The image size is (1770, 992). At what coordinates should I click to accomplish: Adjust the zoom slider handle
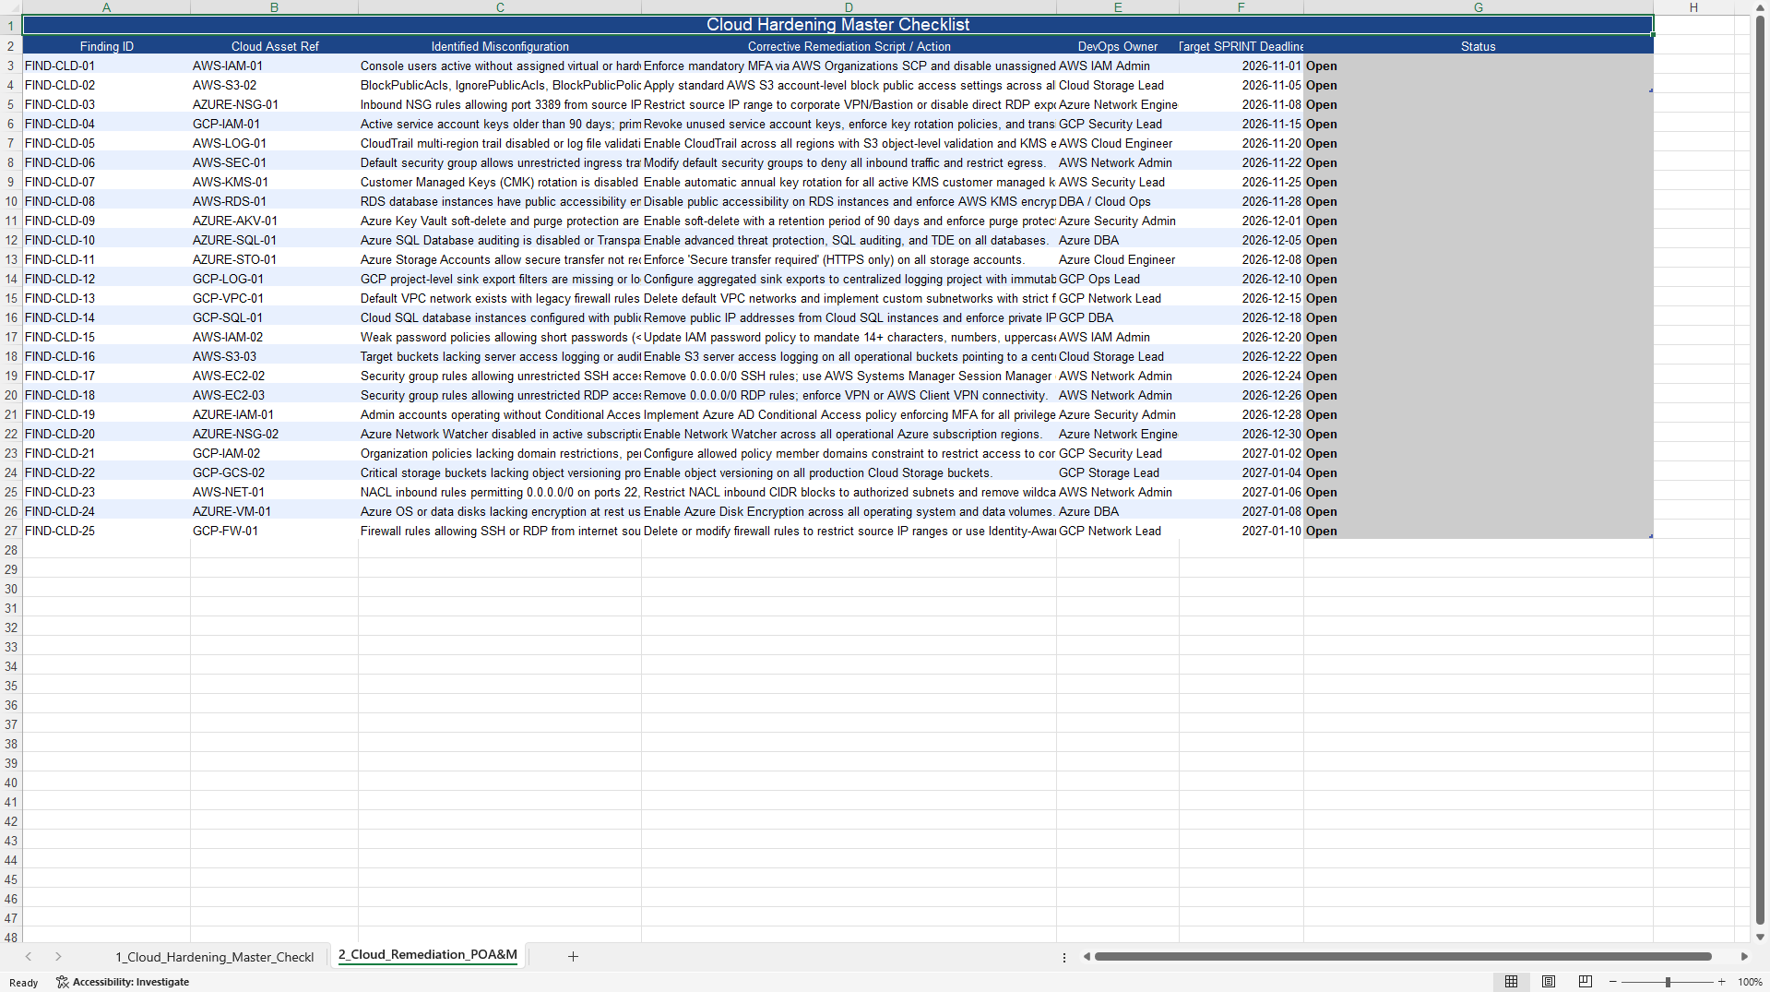coord(1668,982)
